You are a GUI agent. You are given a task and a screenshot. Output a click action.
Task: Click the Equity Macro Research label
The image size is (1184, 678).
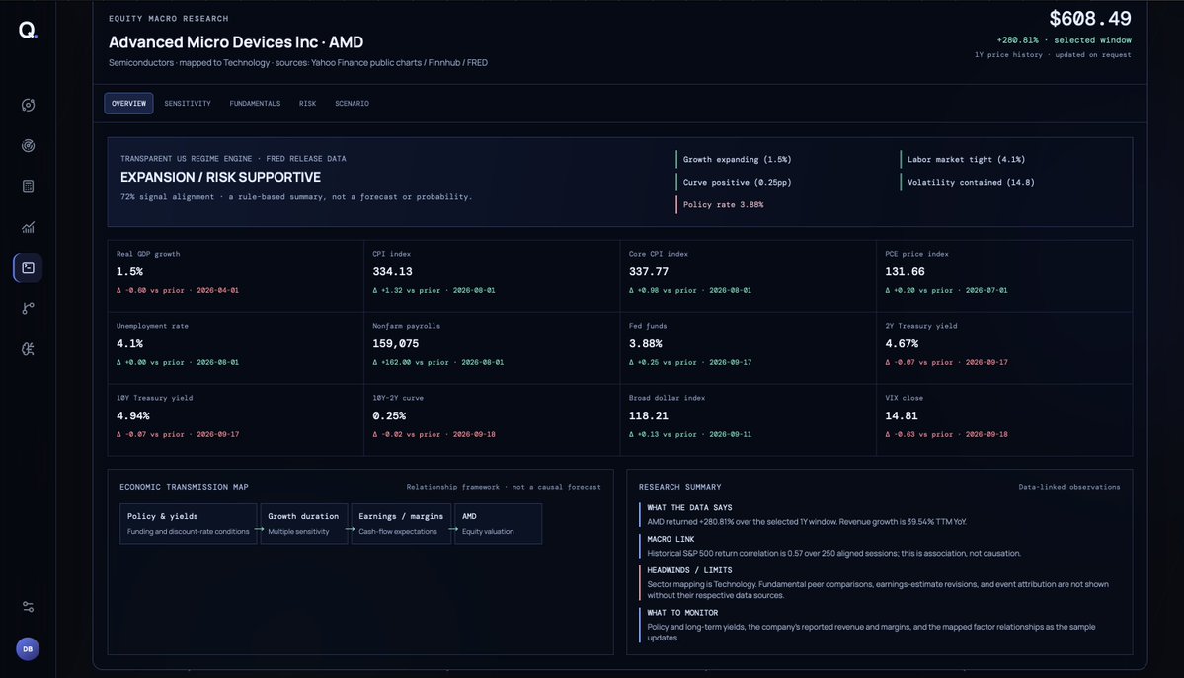point(169,18)
